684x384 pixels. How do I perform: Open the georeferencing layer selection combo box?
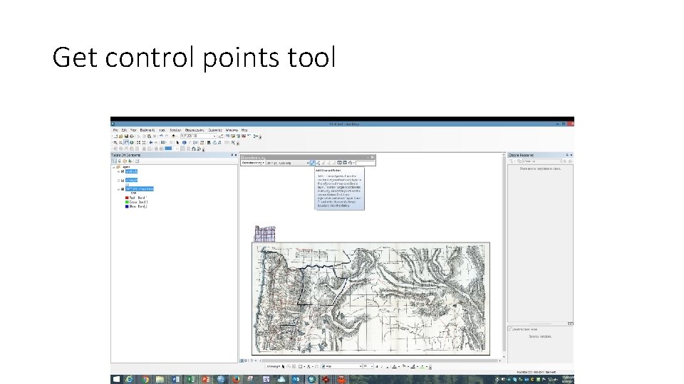(x=287, y=163)
